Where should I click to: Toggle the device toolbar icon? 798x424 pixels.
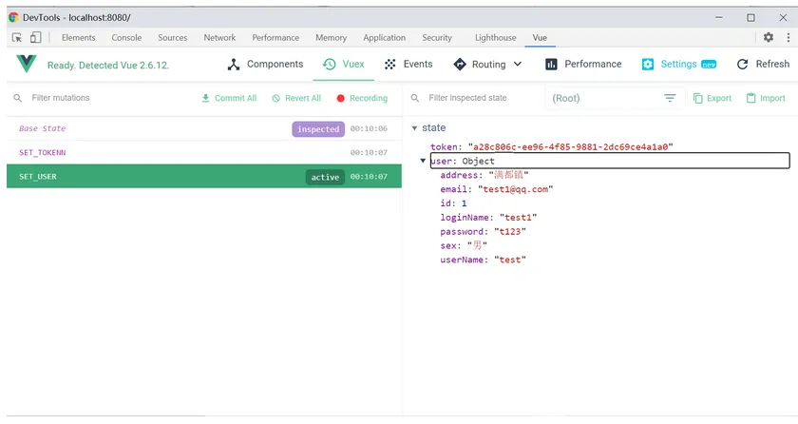click(x=36, y=37)
